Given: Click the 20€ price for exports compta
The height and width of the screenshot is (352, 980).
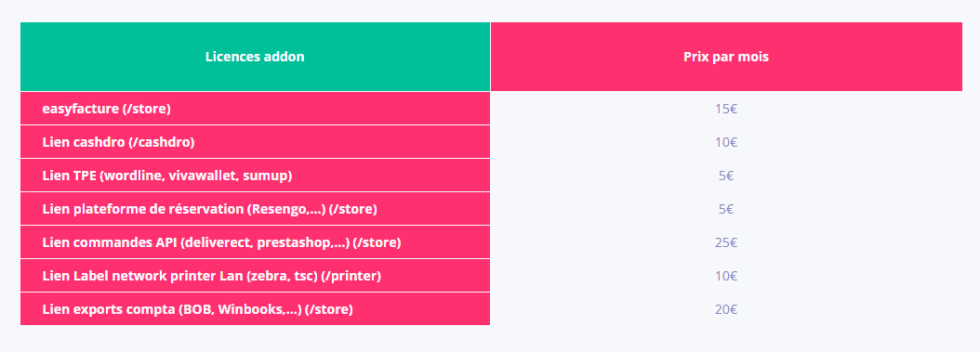Looking at the screenshot, I should [726, 309].
